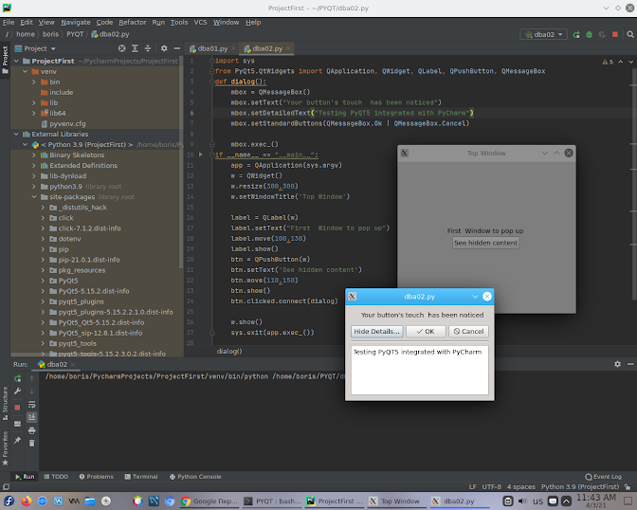
Task: Expand the PyQt5 folder in tree
Action: pyautogui.click(x=43, y=281)
